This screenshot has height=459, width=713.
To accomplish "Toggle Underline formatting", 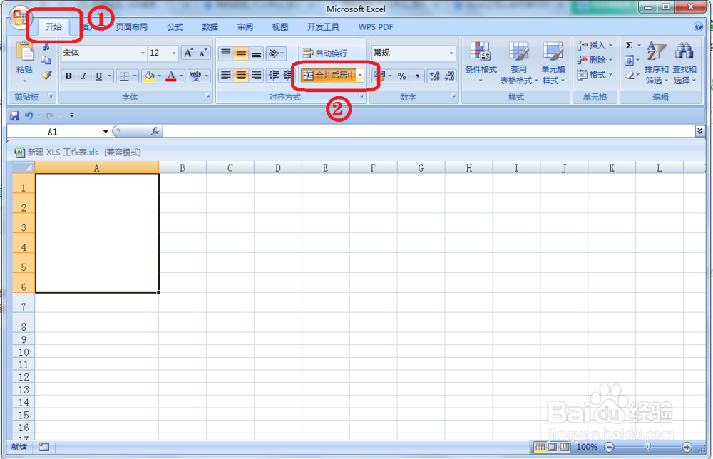I will point(98,76).
